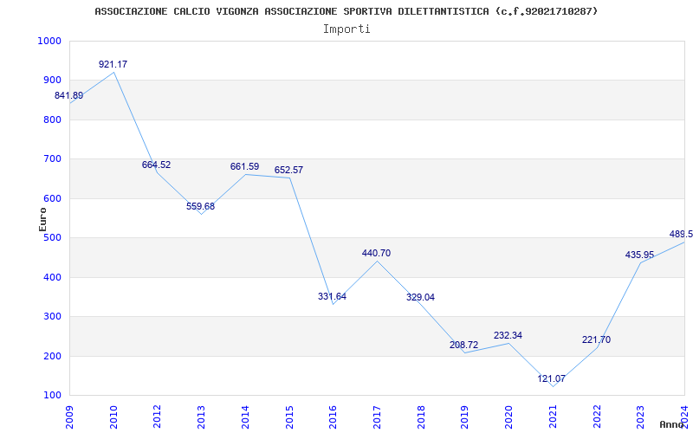Click x-axis year 2015
The height and width of the screenshot is (433, 693).
289,417
